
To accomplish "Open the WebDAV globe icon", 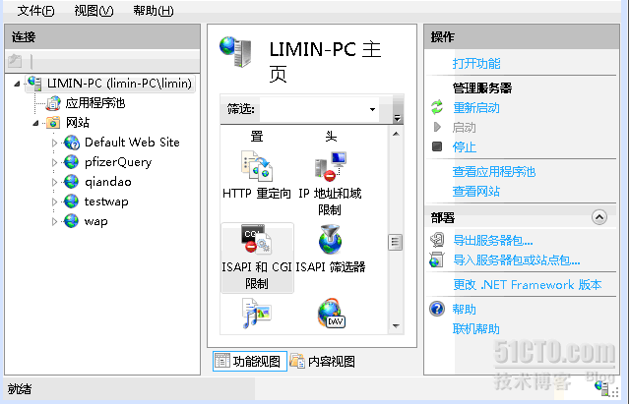I will coord(331,314).
